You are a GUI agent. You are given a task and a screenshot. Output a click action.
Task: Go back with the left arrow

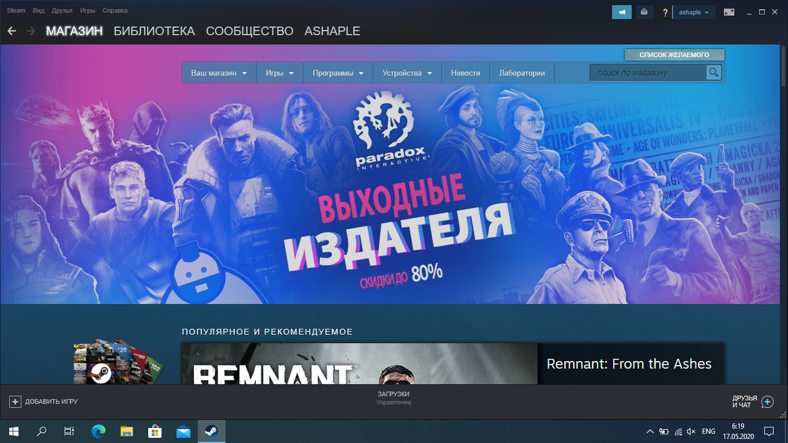pyautogui.click(x=11, y=31)
